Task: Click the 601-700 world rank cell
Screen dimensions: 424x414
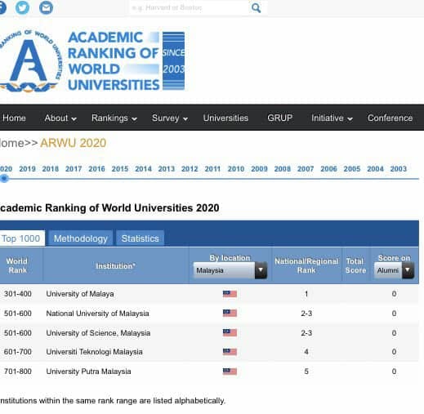Action: [x=18, y=352]
